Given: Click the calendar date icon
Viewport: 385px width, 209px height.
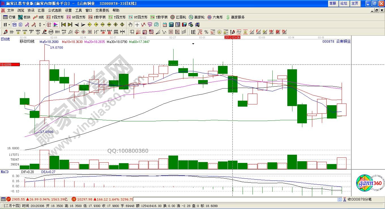Looking at the screenshot, I should 165,25.
